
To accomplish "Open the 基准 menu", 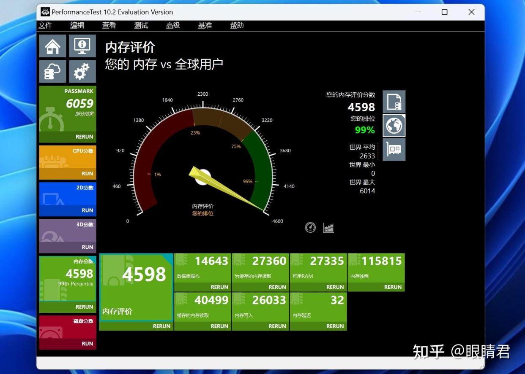I will (205, 25).
